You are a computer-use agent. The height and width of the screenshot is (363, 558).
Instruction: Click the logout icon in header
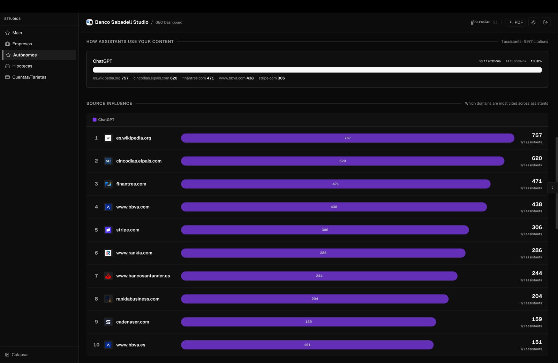[546, 22]
